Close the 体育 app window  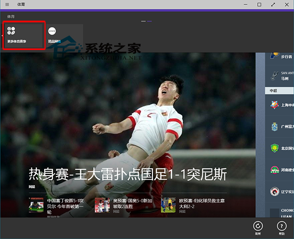pyautogui.click(x=287, y=4)
